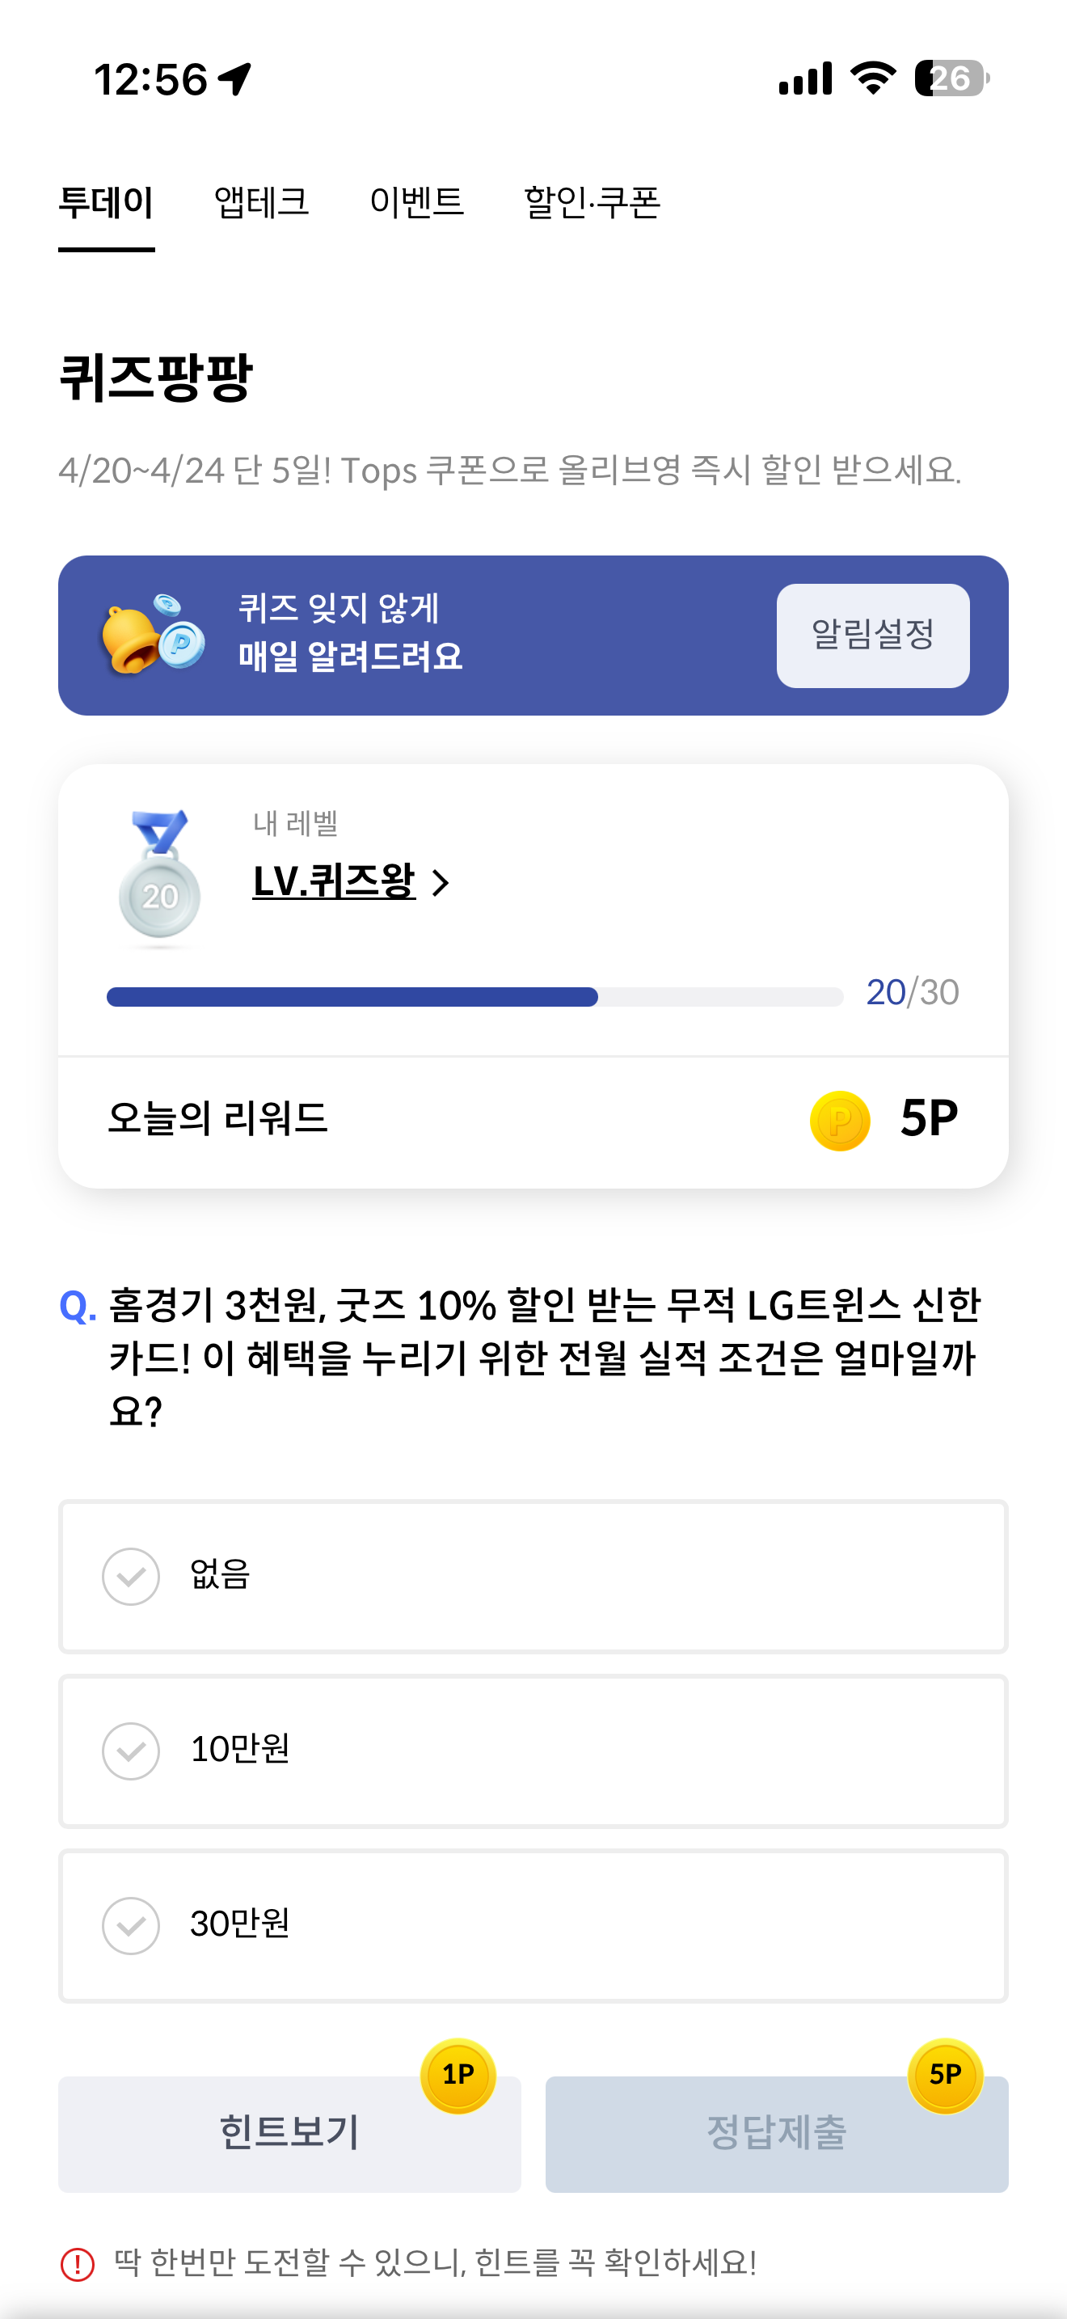The height and width of the screenshot is (2319, 1067).
Task: Open the LV.퀴즈왕 level link
Action: (334, 881)
